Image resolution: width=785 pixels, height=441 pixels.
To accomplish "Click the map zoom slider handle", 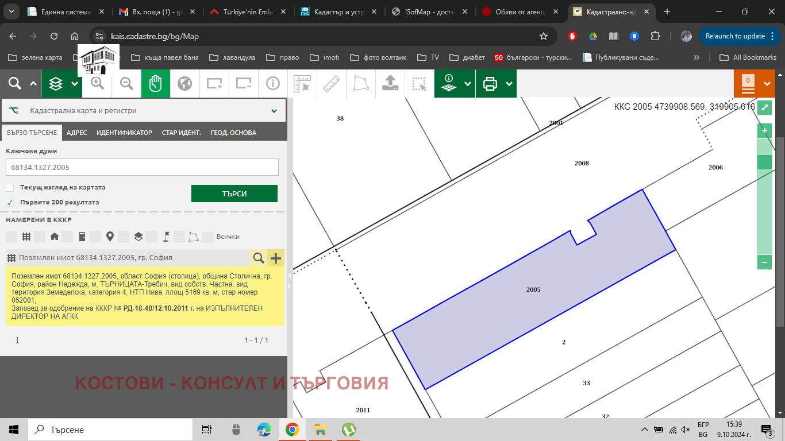I will (764, 162).
